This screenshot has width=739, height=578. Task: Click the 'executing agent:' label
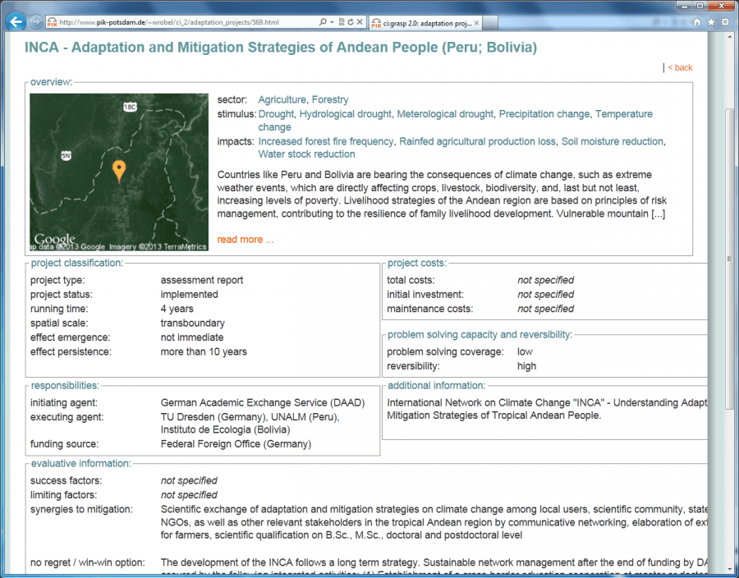[67, 417]
